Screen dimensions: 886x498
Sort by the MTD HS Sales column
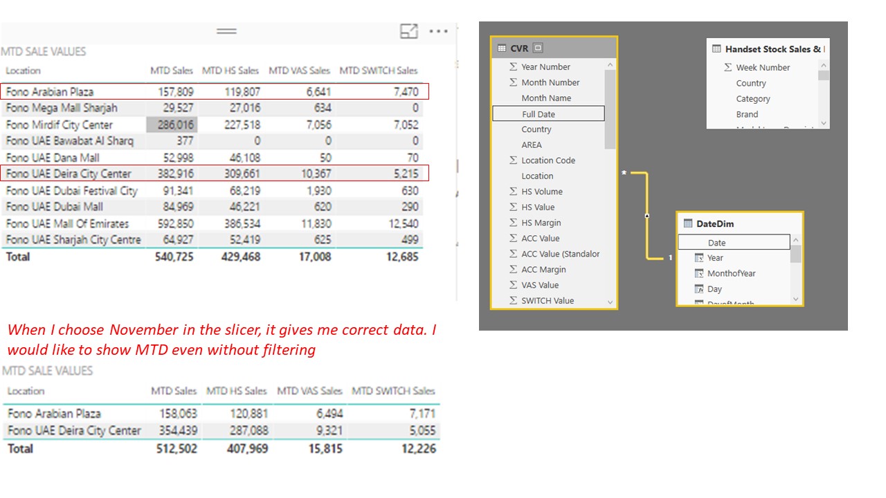tap(230, 71)
